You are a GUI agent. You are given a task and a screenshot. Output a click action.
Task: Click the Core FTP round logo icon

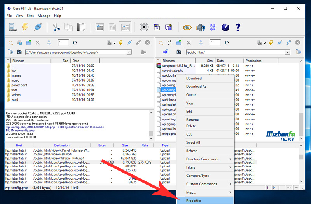tap(225, 27)
